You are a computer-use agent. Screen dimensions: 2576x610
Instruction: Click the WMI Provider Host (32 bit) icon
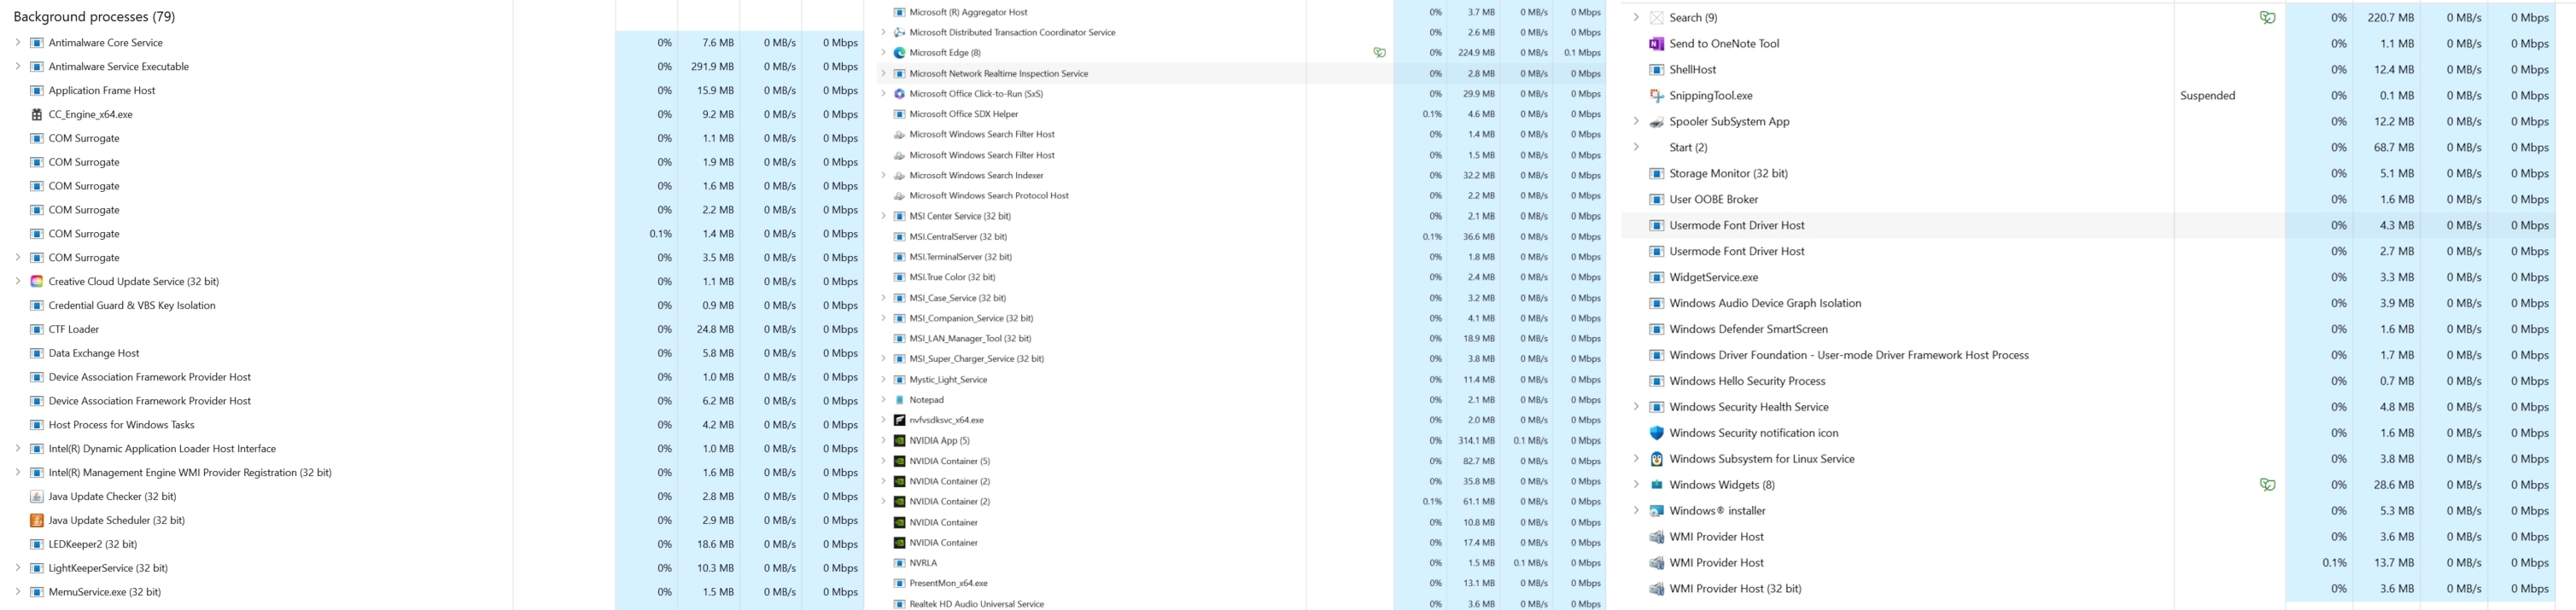(1656, 588)
